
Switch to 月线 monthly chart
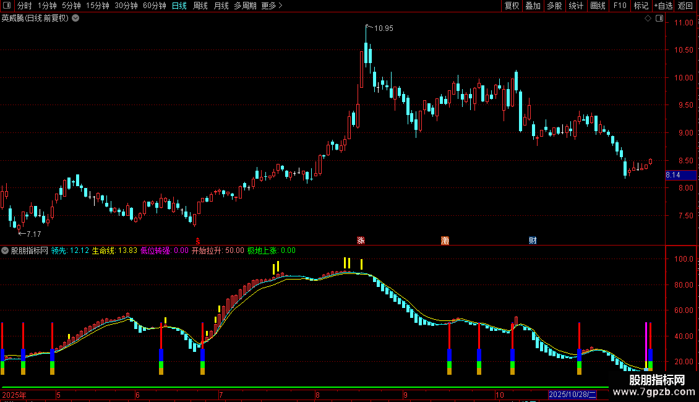click(221, 6)
